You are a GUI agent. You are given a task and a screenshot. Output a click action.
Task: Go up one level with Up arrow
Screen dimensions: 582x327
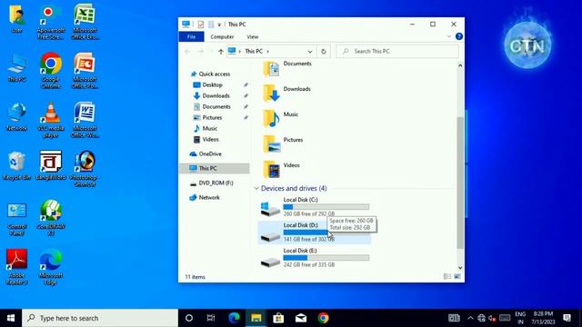click(221, 52)
